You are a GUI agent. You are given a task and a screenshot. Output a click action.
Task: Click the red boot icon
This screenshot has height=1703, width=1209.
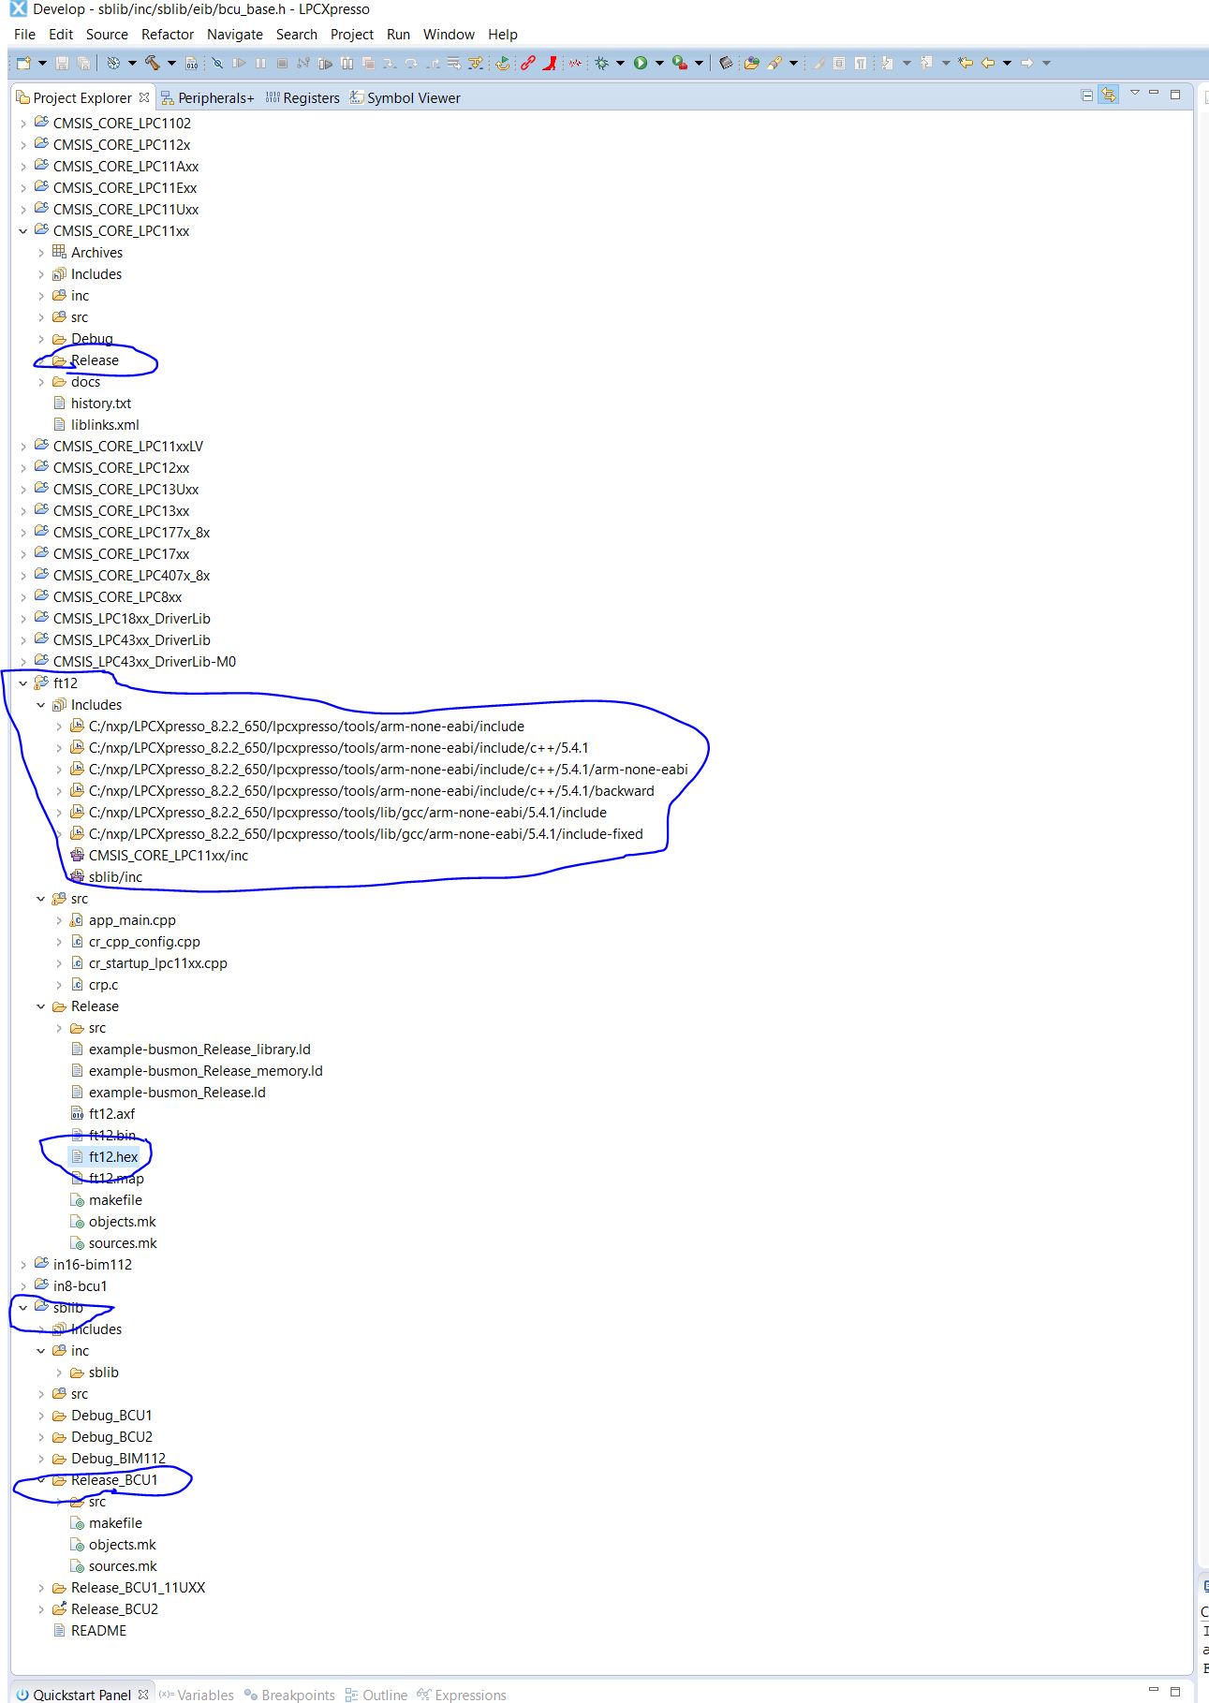tap(550, 63)
